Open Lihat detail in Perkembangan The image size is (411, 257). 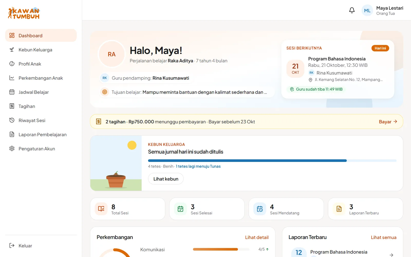point(257,237)
